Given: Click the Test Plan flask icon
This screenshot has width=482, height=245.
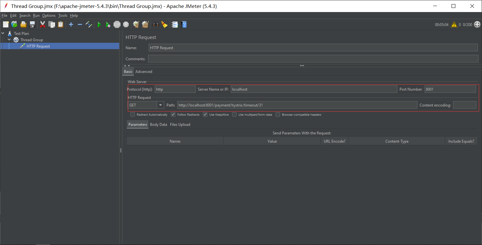Looking at the screenshot, I should tap(10, 33).
